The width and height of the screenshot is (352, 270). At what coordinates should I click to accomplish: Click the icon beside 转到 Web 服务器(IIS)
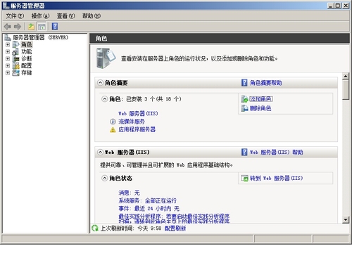pos(244,179)
